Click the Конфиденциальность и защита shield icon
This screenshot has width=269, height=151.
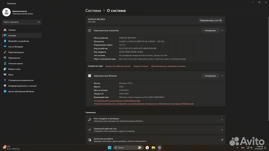tap(5, 86)
